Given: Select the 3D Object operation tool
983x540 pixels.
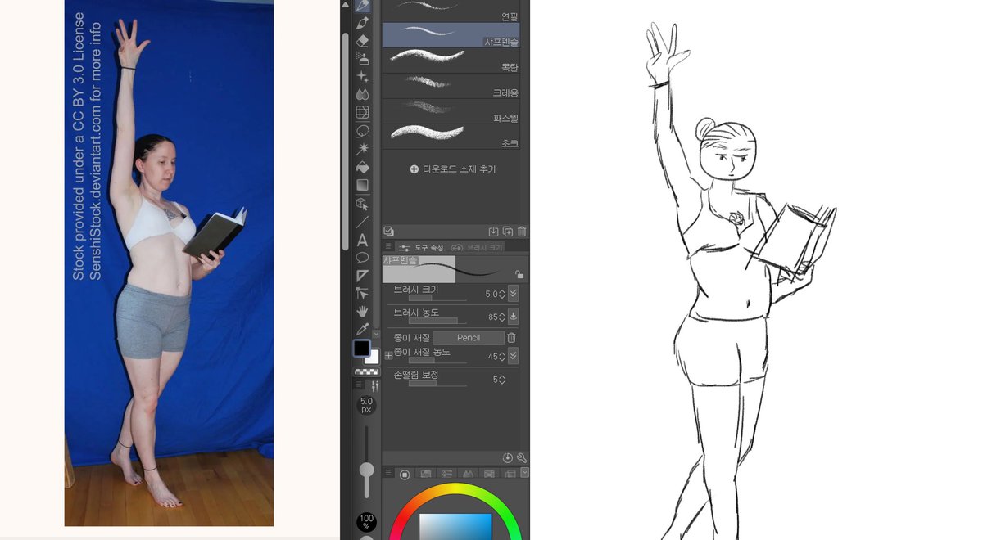Looking at the screenshot, I should (362, 203).
